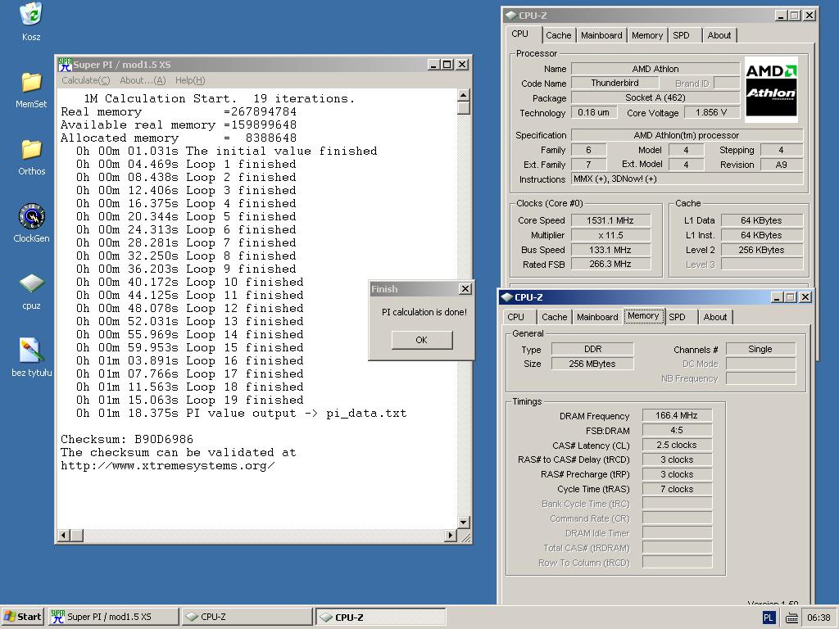Click the Super PI title bar icon

(x=66, y=65)
